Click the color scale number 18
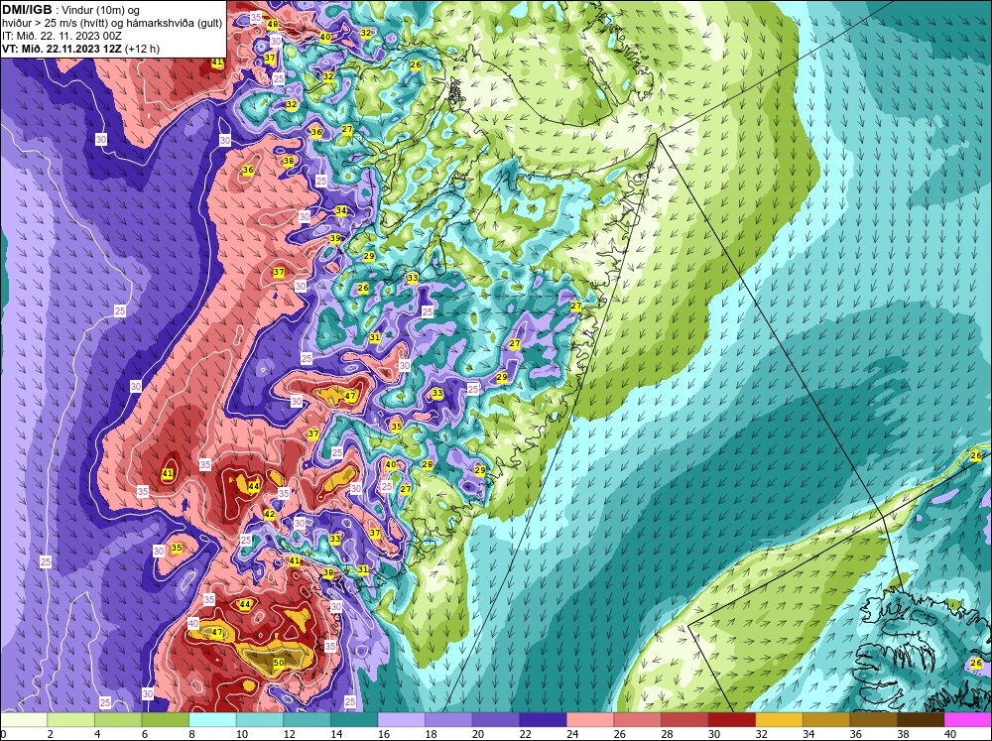The width and height of the screenshot is (992, 741). pyautogui.click(x=429, y=734)
